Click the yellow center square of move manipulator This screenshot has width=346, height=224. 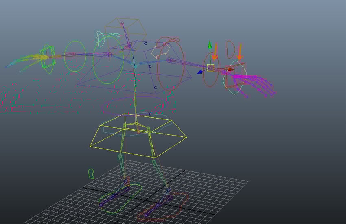pyautogui.click(x=210, y=68)
